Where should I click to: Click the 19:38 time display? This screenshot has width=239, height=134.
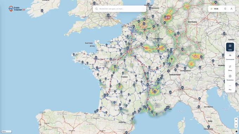tap(216, 9)
